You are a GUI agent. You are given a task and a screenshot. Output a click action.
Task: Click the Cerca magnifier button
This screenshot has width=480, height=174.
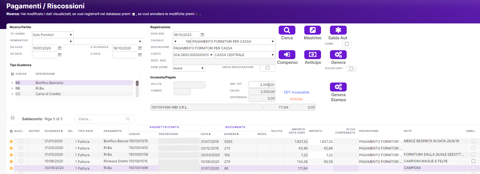tap(287, 30)
